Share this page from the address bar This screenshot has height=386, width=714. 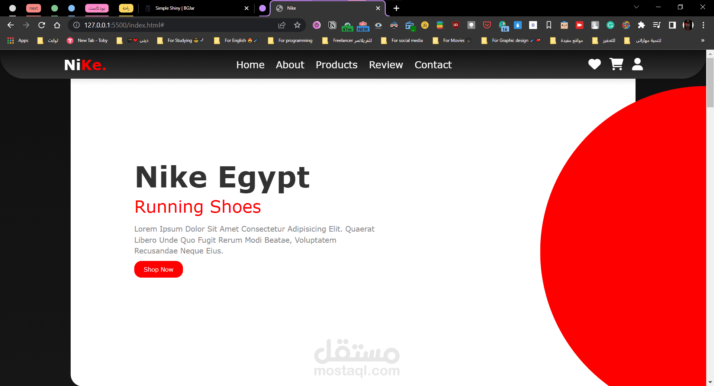[x=282, y=25]
